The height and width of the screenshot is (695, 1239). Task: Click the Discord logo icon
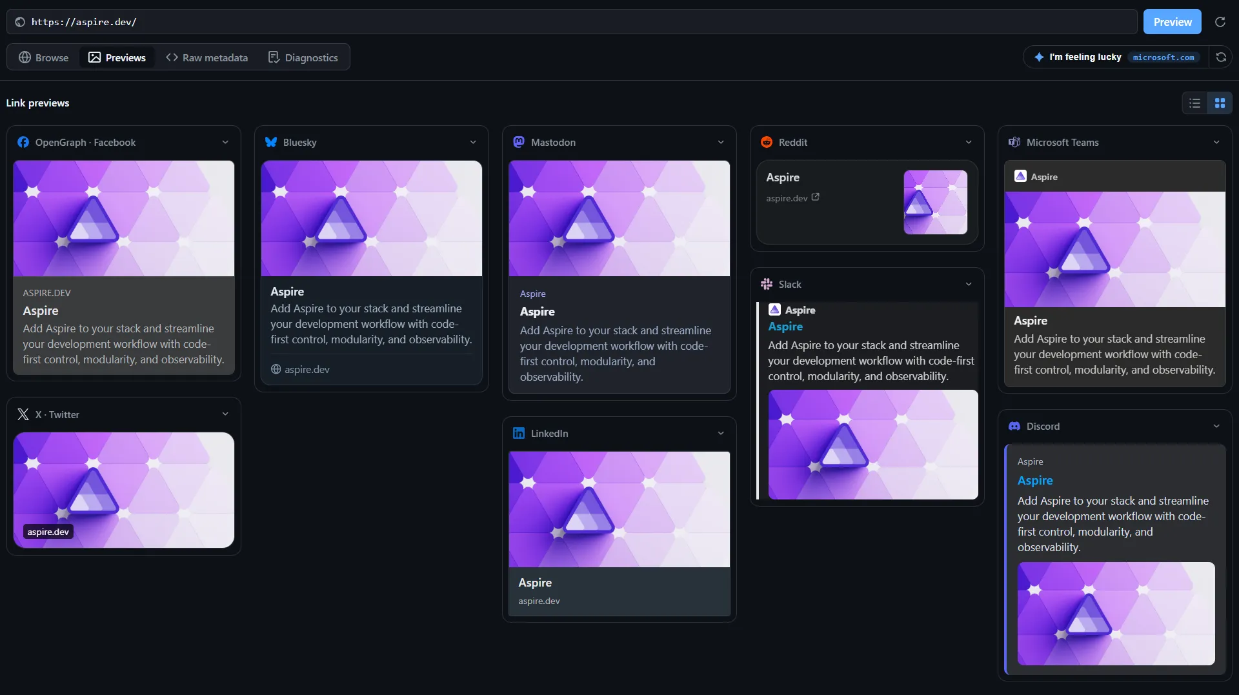1014,426
